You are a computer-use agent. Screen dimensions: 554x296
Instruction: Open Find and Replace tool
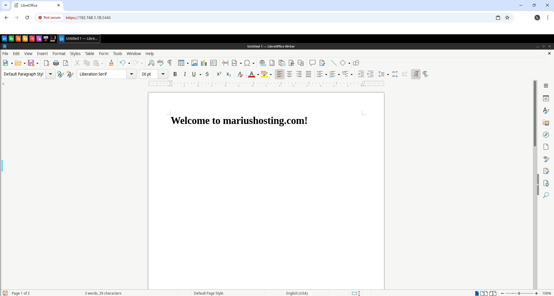(151, 63)
